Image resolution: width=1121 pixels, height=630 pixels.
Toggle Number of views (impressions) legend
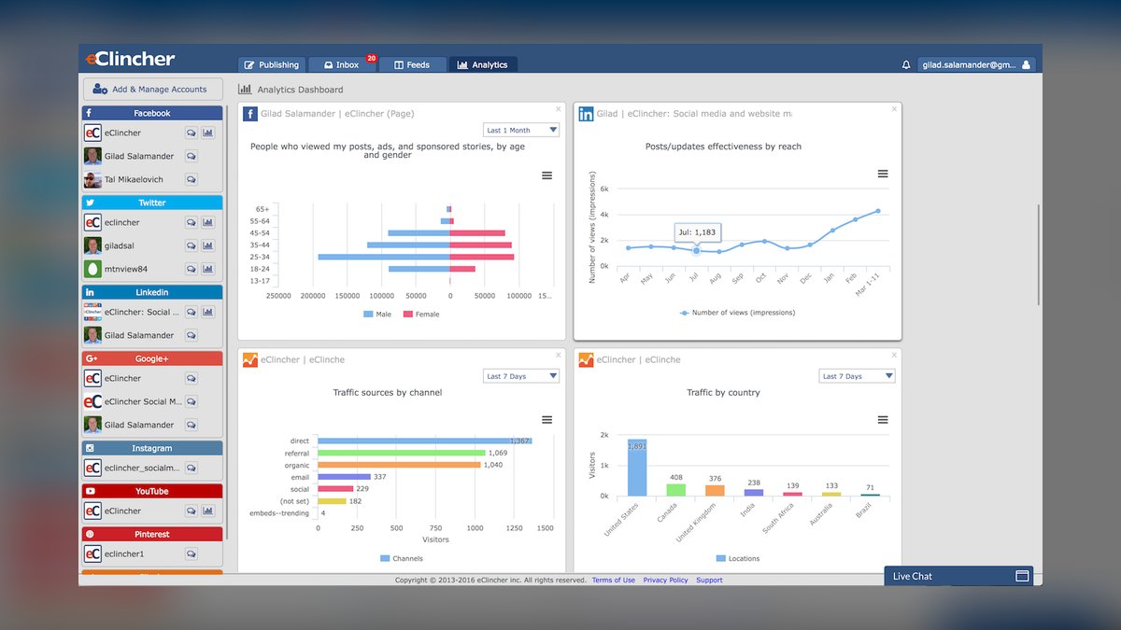738,313
